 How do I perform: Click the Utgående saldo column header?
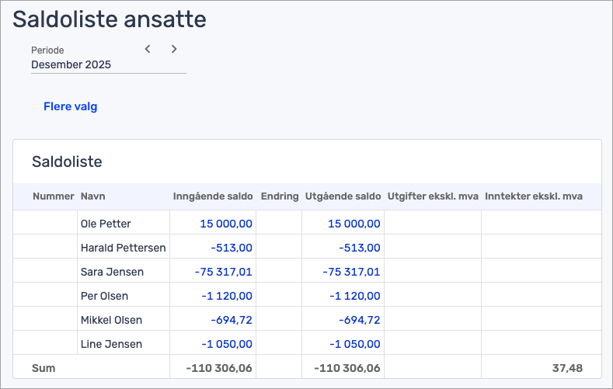[343, 196]
